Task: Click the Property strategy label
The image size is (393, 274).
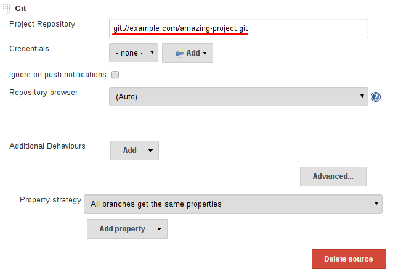Action: click(x=50, y=200)
